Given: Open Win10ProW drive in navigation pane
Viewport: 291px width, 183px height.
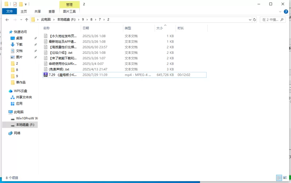Looking at the screenshot, I should point(27,118).
